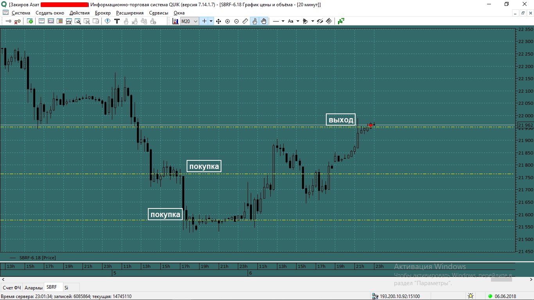Select the four-arrow move chart tool
This screenshot has width=534, height=300.
219,21
